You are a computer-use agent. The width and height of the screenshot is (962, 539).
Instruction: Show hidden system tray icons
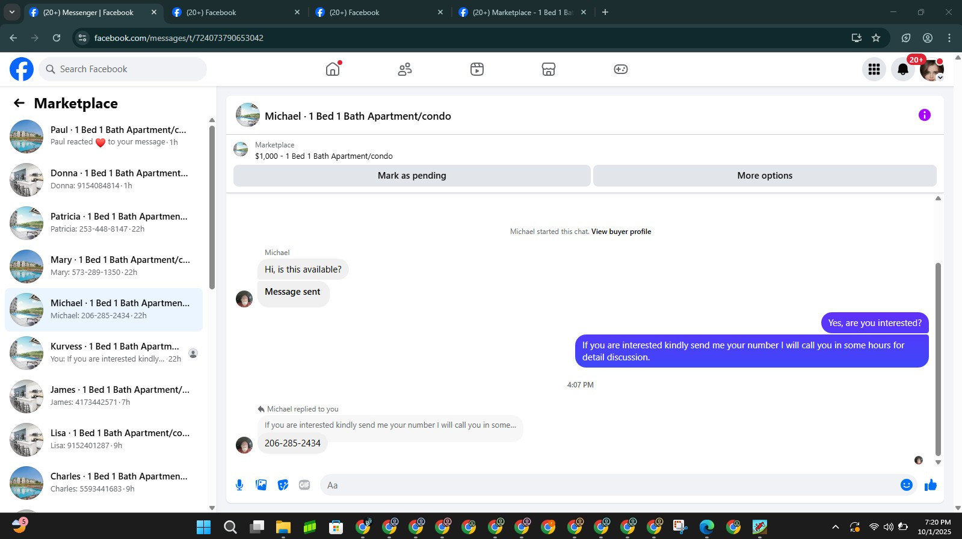835,527
